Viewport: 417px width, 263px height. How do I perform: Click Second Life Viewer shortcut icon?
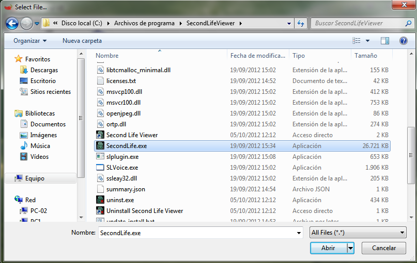pos(100,135)
